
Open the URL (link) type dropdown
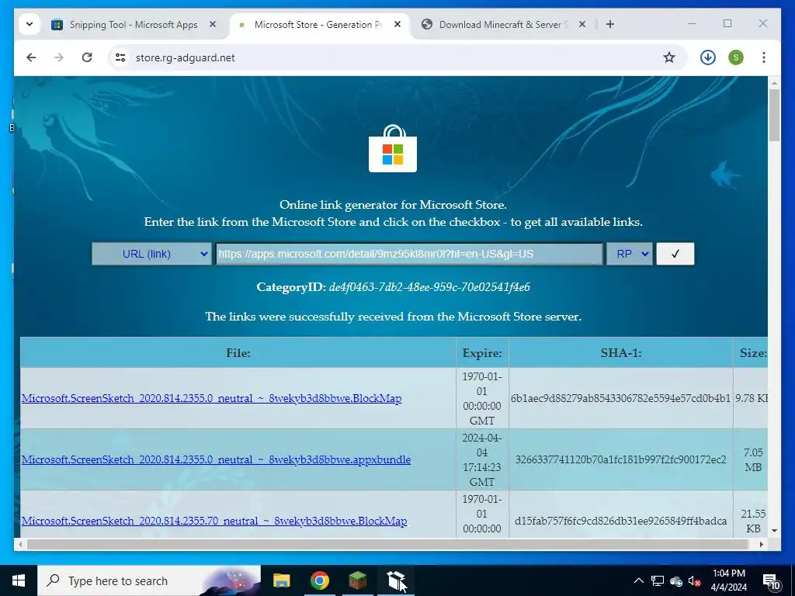click(x=151, y=254)
